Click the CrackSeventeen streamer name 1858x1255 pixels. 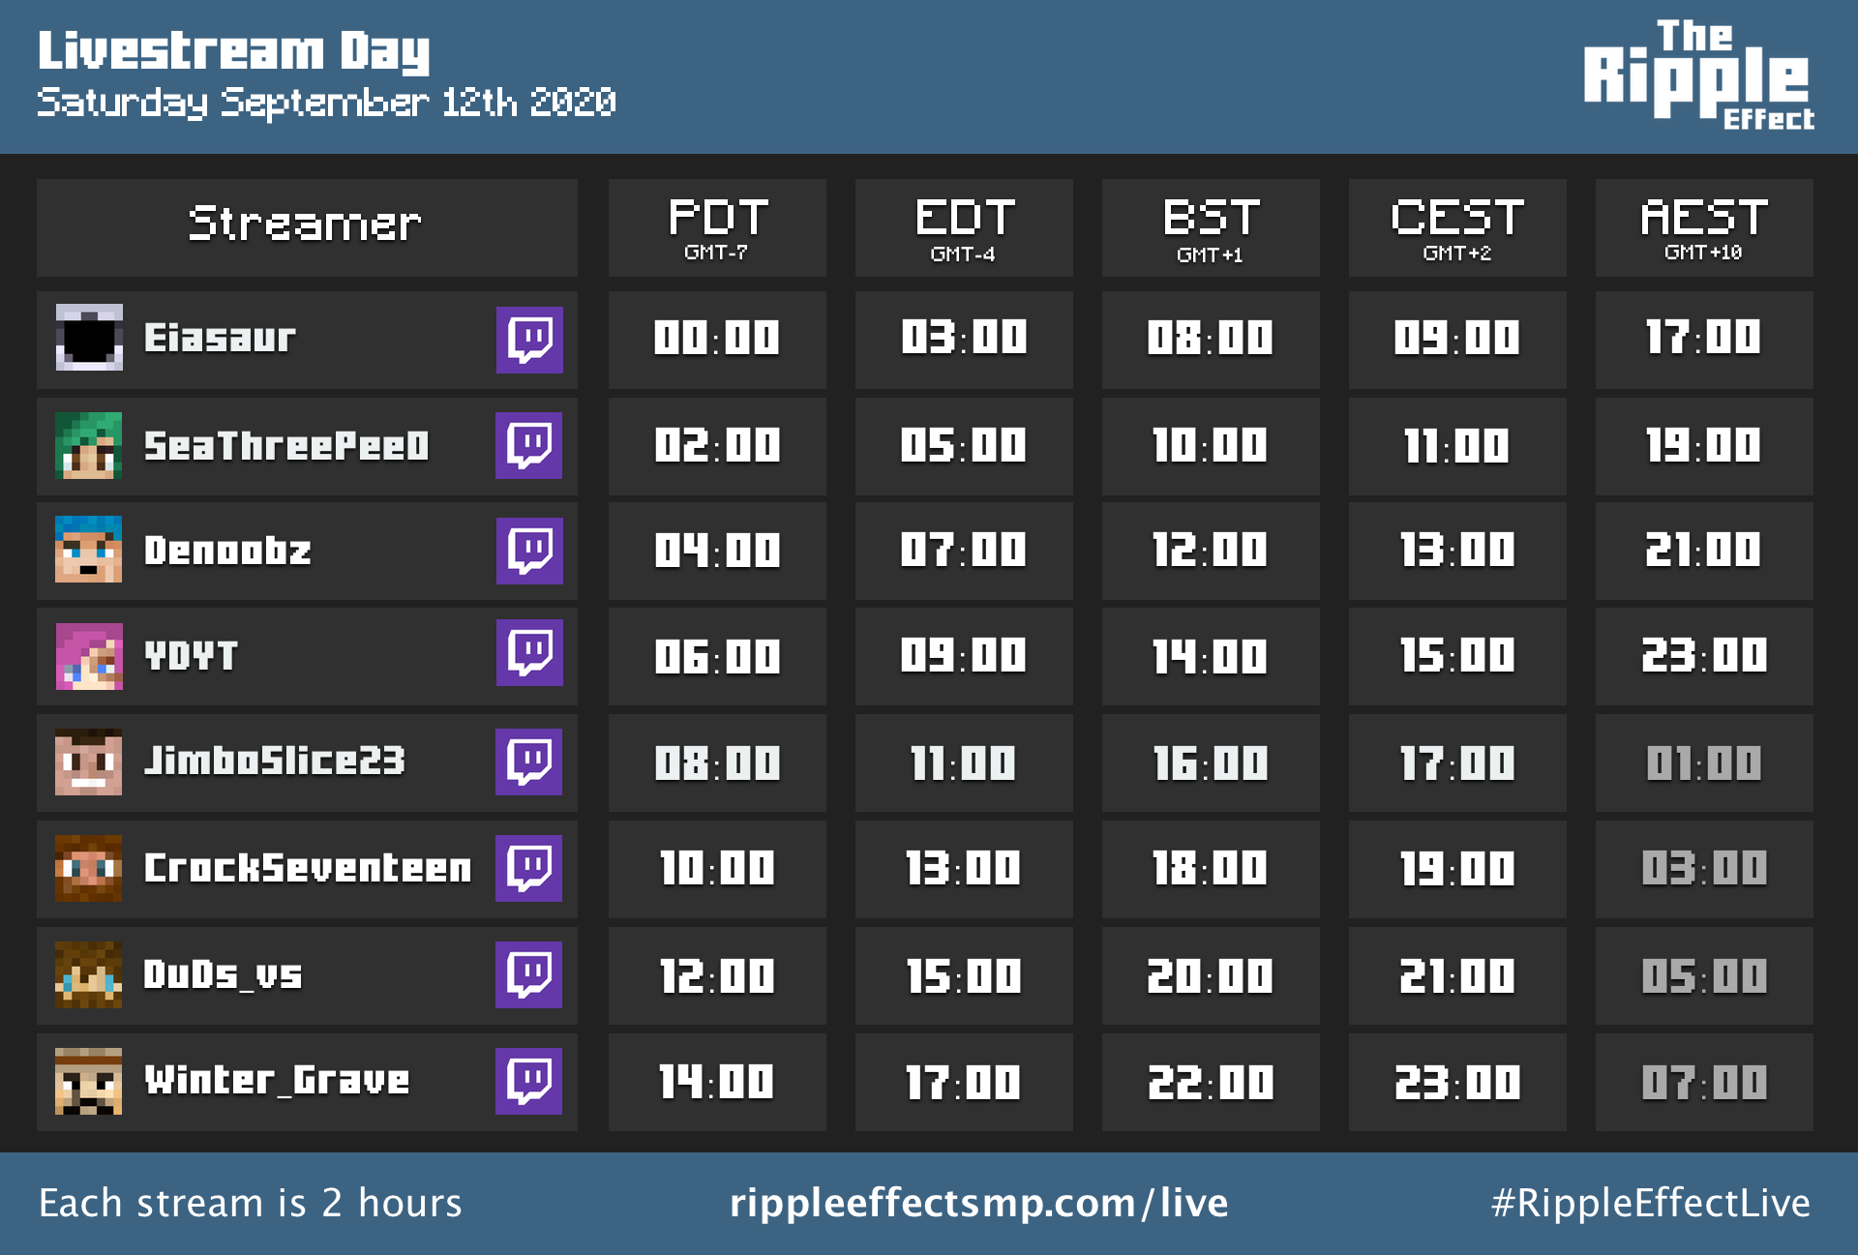pos(308,868)
